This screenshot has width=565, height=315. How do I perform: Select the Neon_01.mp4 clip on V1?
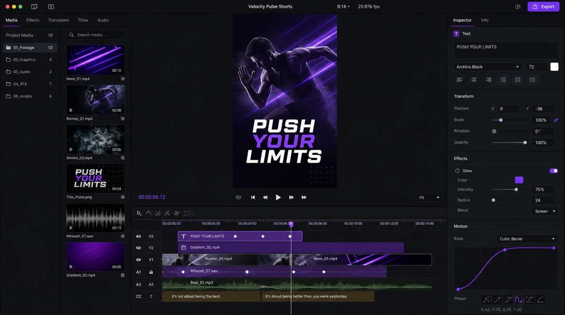361,259
